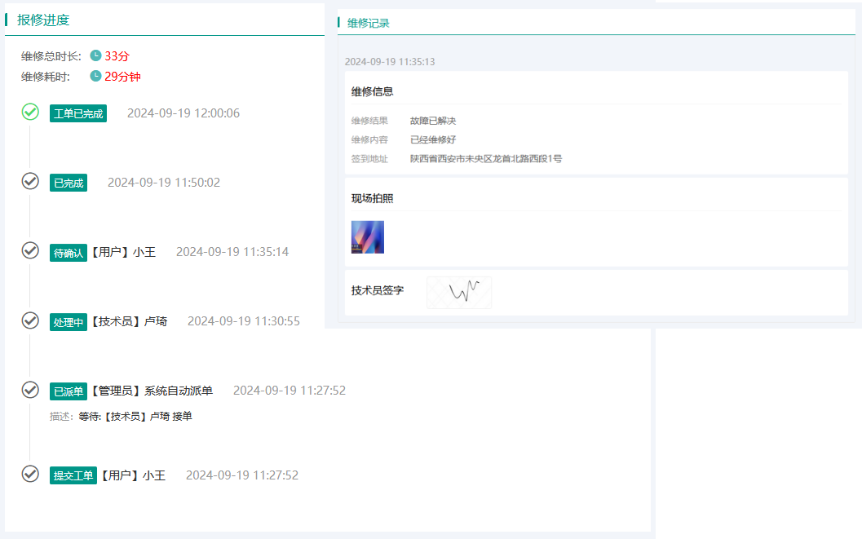The height and width of the screenshot is (539, 862).
Task: Switch to the 维修记录 panel
Action: click(x=365, y=22)
